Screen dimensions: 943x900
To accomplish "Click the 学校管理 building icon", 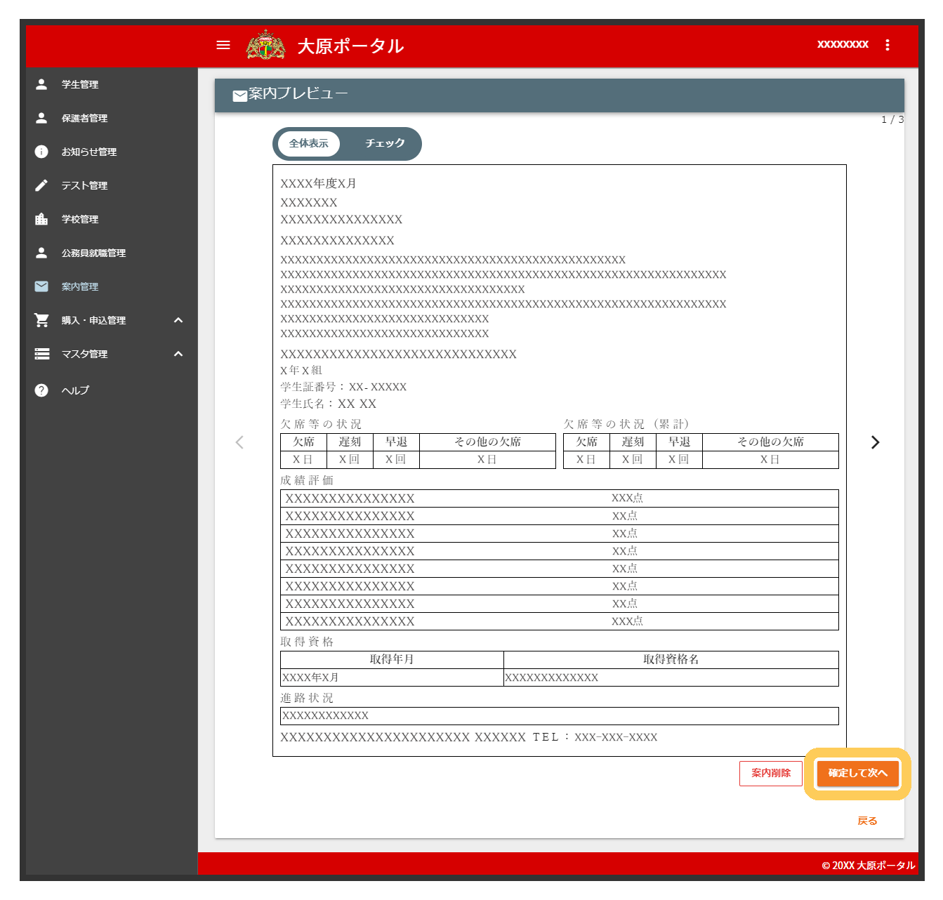I will [41, 219].
